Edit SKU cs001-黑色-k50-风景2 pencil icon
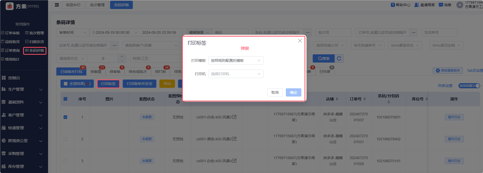The height and width of the screenshot is (173, 483). click(x=234, y=139)
